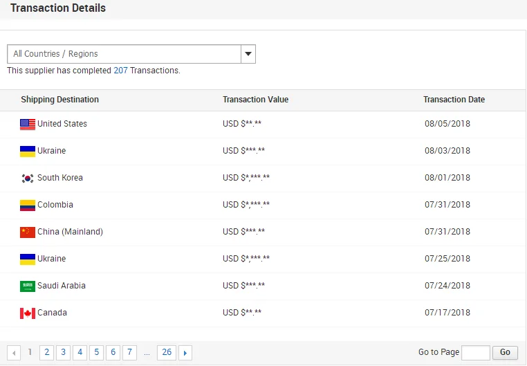
Task: Click the Colombia flag icon
Action: coord(28,205)
